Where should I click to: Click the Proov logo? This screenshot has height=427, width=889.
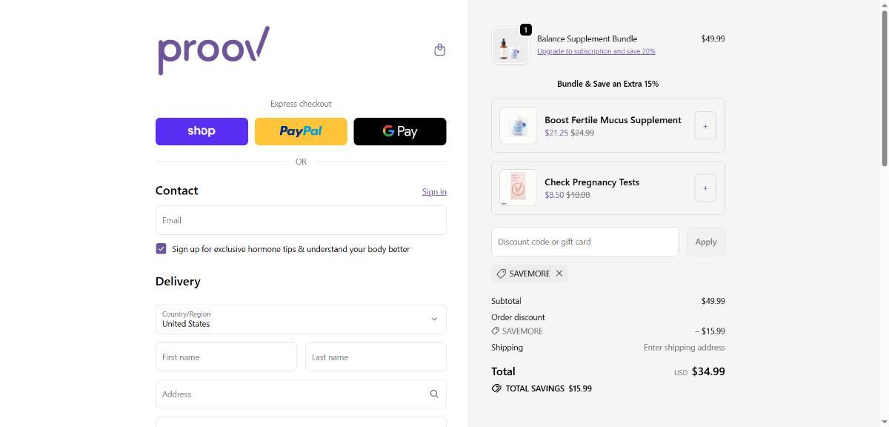pyautogui.click(x=213, y=50)
